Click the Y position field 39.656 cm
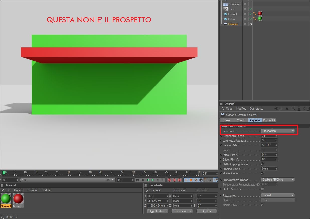Viewport: 310px width, 219px height. point(158,201)
